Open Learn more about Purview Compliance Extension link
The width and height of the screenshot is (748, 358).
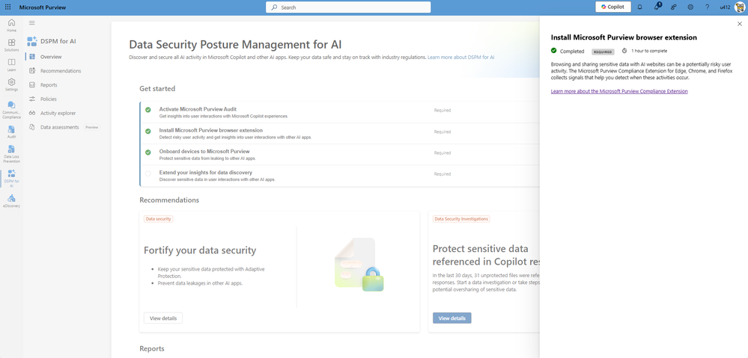(619, 91)
